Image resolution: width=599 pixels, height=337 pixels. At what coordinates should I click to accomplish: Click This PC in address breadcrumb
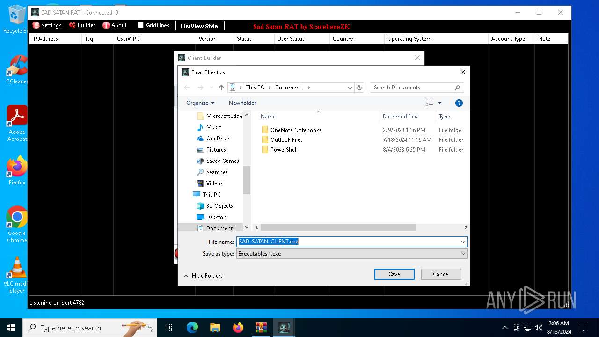point(255,88)
